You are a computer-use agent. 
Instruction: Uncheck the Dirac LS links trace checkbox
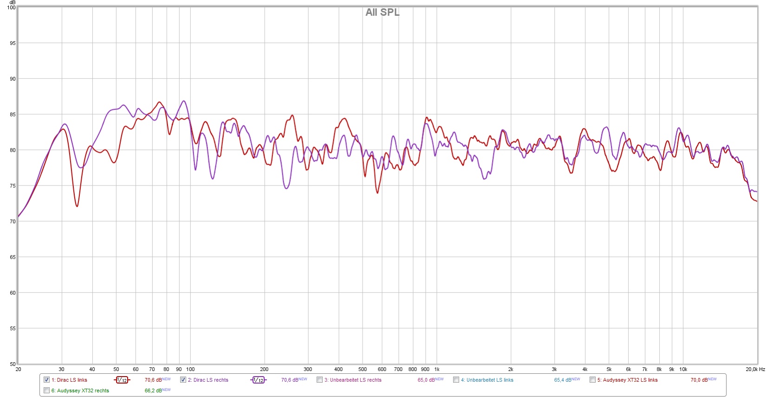(x=46, y=380)
